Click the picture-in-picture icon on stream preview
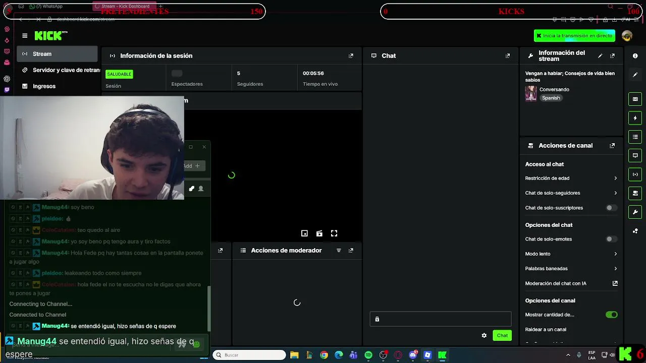The height and width of the screenshot is (363, 646). pyautogui.click(x=304, y=233)
